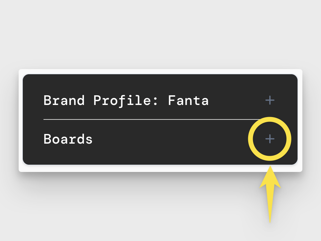Expand the Brand Profile: Fanta section
The image size is (321, 241).
pos(270,100)
